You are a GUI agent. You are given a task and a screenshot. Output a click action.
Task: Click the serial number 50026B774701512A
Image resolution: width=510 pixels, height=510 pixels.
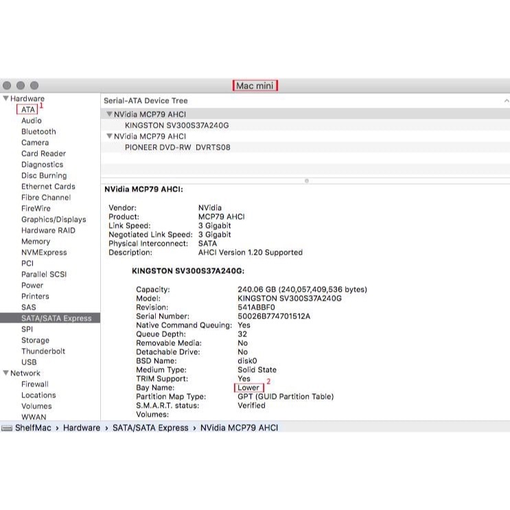[274, 316]
